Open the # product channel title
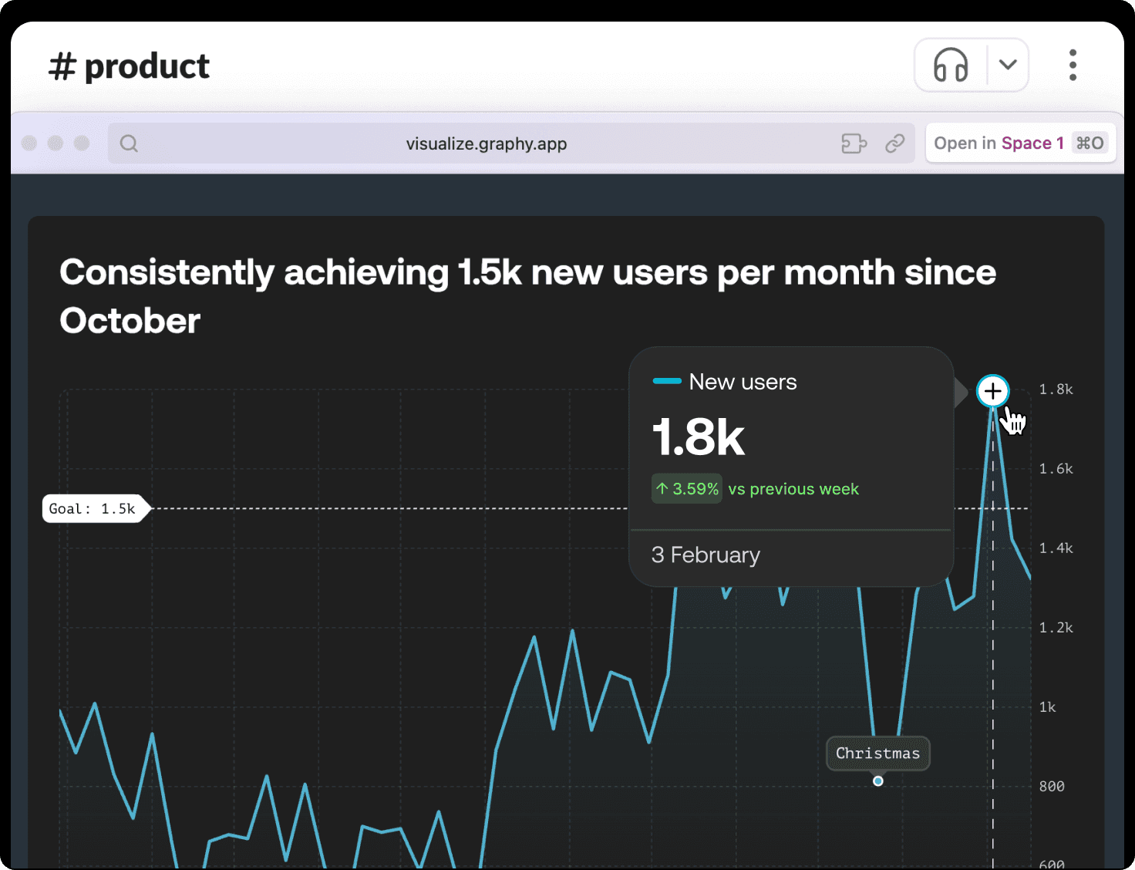This screenshot has width=1135, height=870. pyautogui.click(x=129, y=66)
